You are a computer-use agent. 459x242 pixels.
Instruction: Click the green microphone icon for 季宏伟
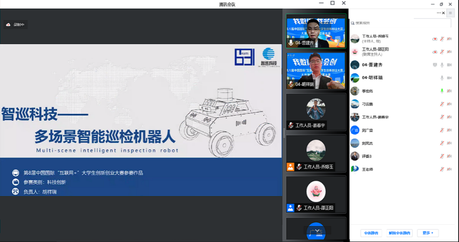(x=442, y=91)
